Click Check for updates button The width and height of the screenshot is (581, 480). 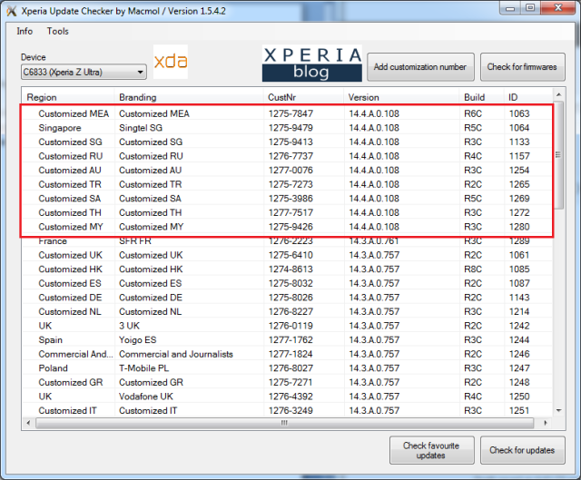523,450
